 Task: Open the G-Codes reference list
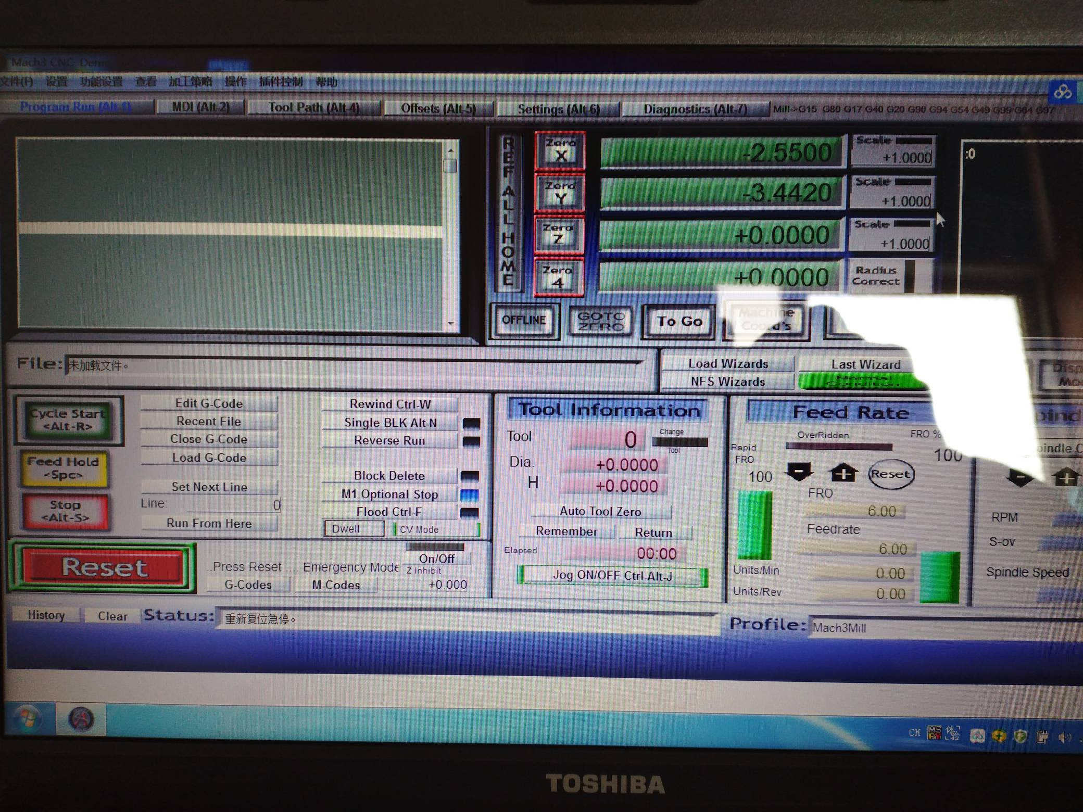click(x=248, y=585)
